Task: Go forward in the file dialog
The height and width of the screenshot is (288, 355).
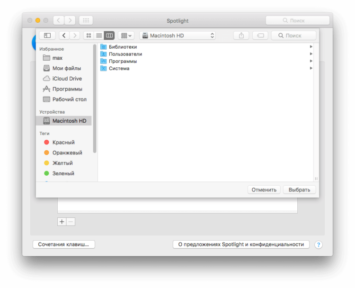Action: click(75, 36)
